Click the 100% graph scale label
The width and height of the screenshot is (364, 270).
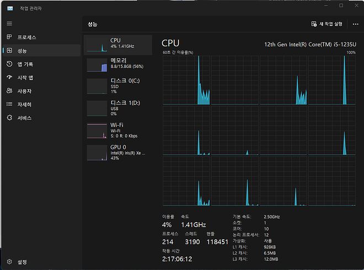coord(351,52)
